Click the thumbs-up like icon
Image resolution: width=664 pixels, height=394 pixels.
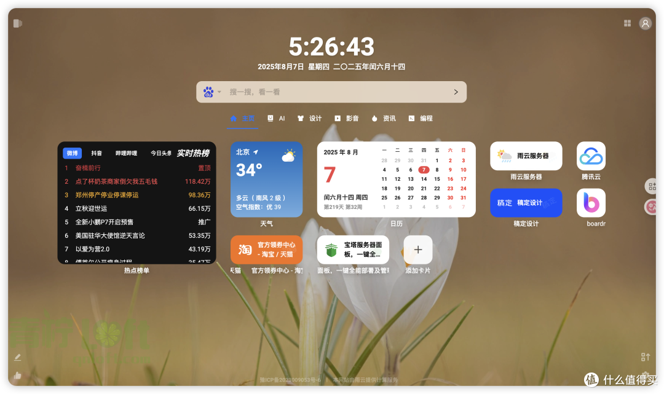coord(17,376)
